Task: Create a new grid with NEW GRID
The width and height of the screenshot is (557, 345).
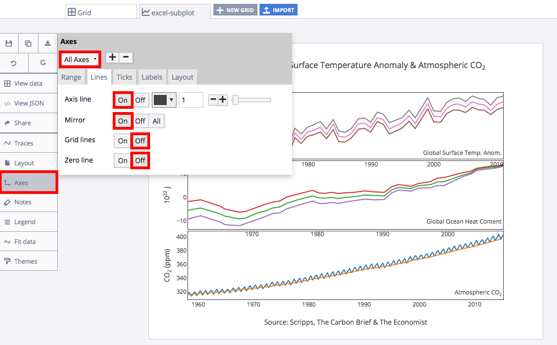Action: click(x=235, y=9)
